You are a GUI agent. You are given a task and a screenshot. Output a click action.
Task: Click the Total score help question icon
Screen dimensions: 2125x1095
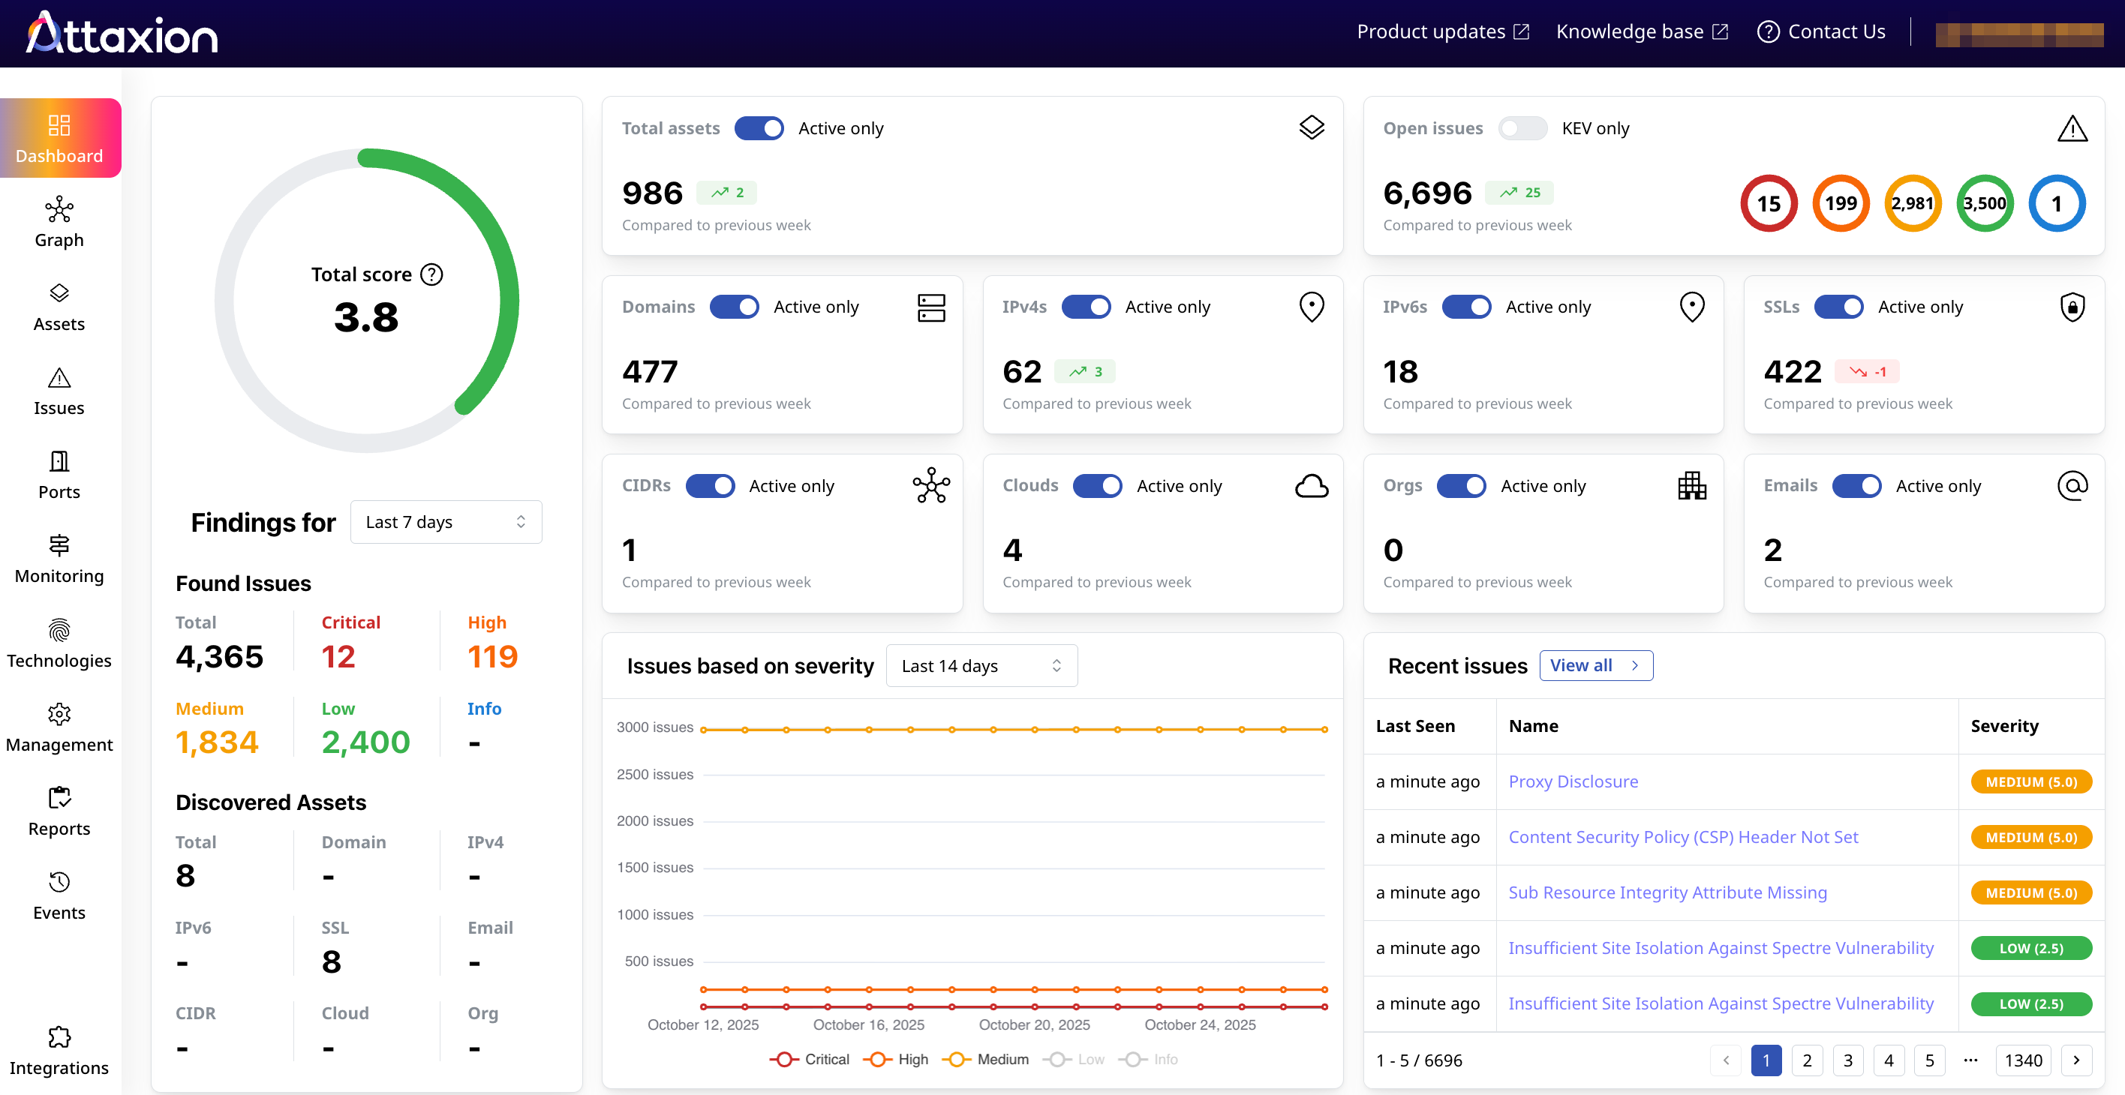pos(431,274)
